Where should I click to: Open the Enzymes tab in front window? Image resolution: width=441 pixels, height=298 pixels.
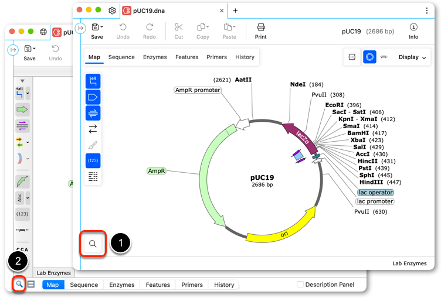(x=155, y=57)
